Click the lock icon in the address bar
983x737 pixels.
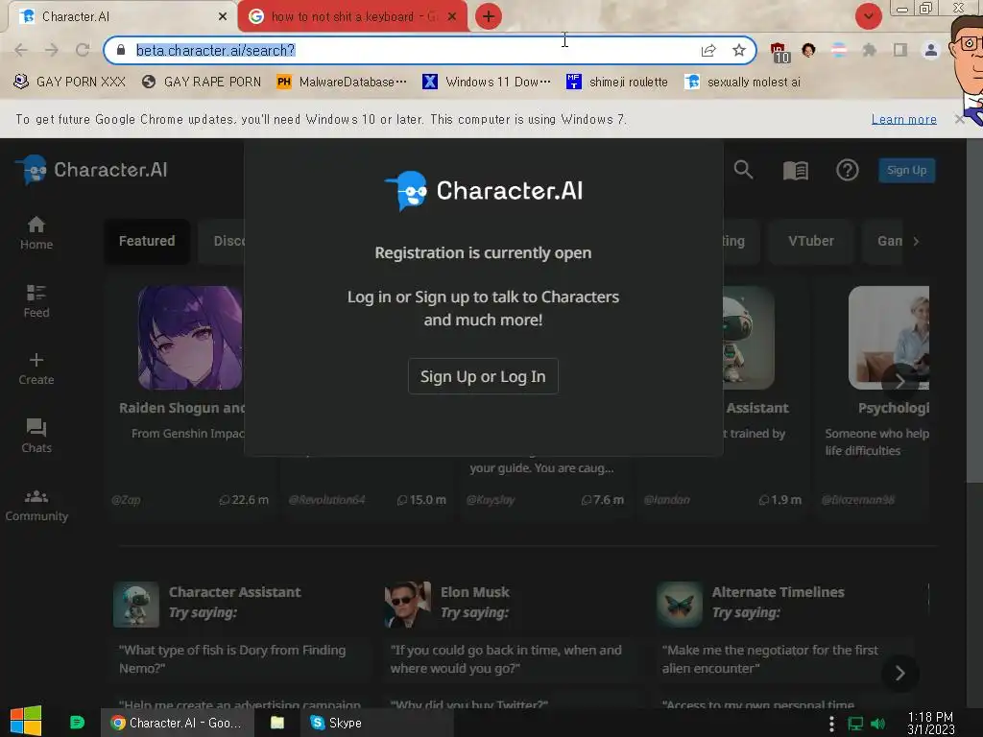[x=121, y=50]
